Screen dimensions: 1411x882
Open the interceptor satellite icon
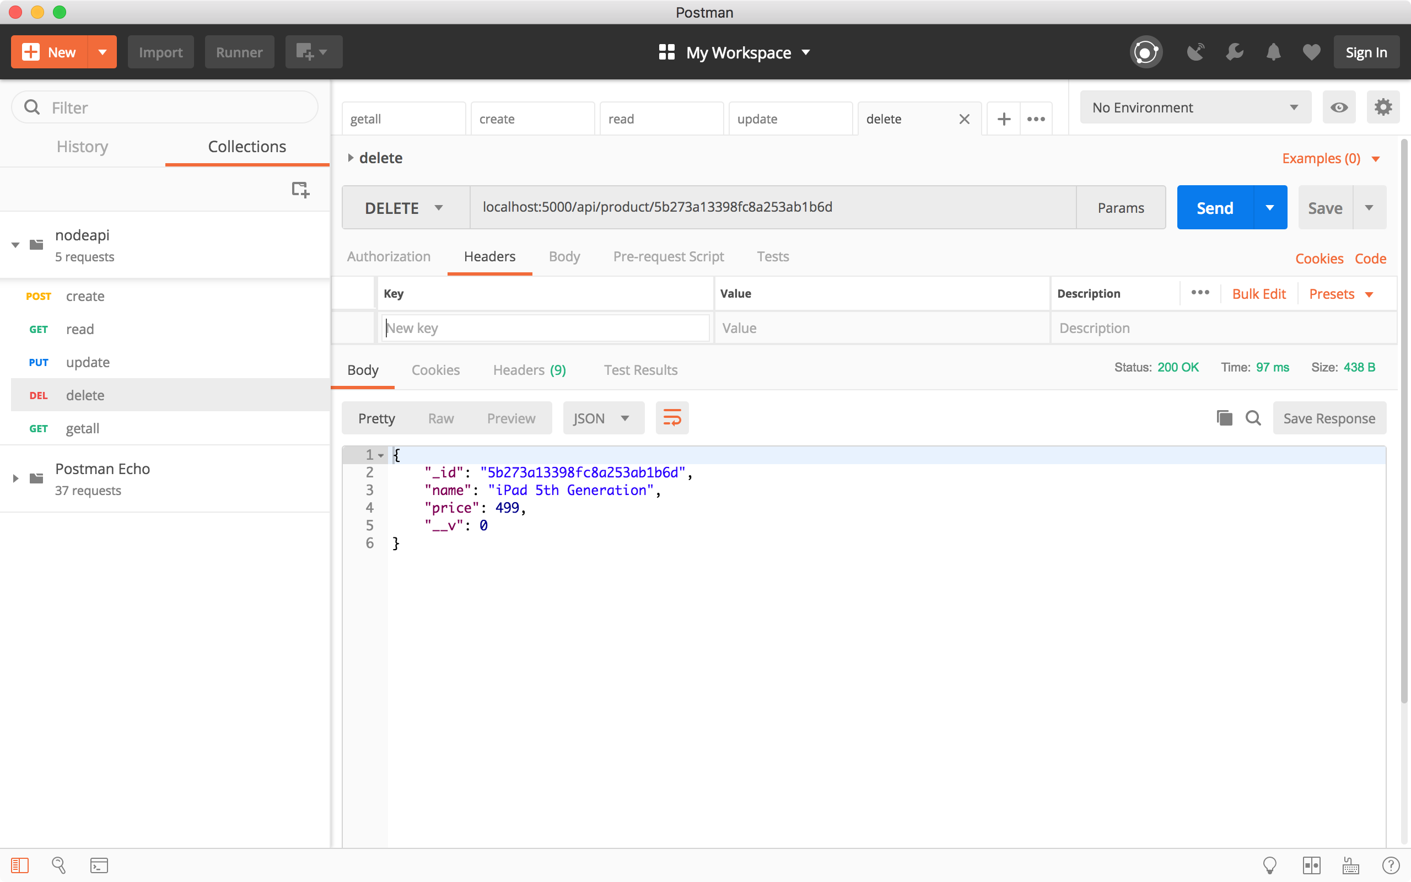coord(1195,52)
